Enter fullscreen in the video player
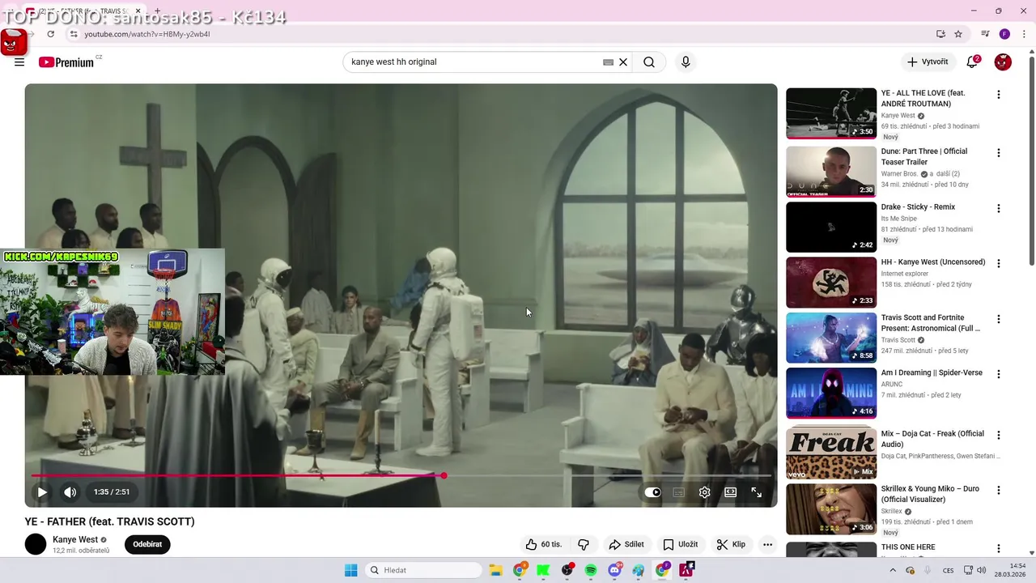The width and height of the screenshot is (1036, 583). [x=757, y=492]
